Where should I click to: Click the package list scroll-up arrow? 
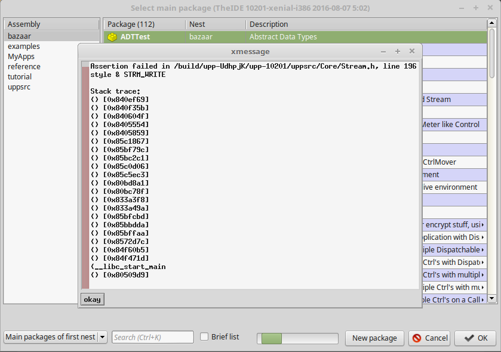tap(492, 24)
